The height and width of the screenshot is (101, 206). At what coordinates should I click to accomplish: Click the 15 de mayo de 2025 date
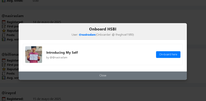[x=47, y=99]
